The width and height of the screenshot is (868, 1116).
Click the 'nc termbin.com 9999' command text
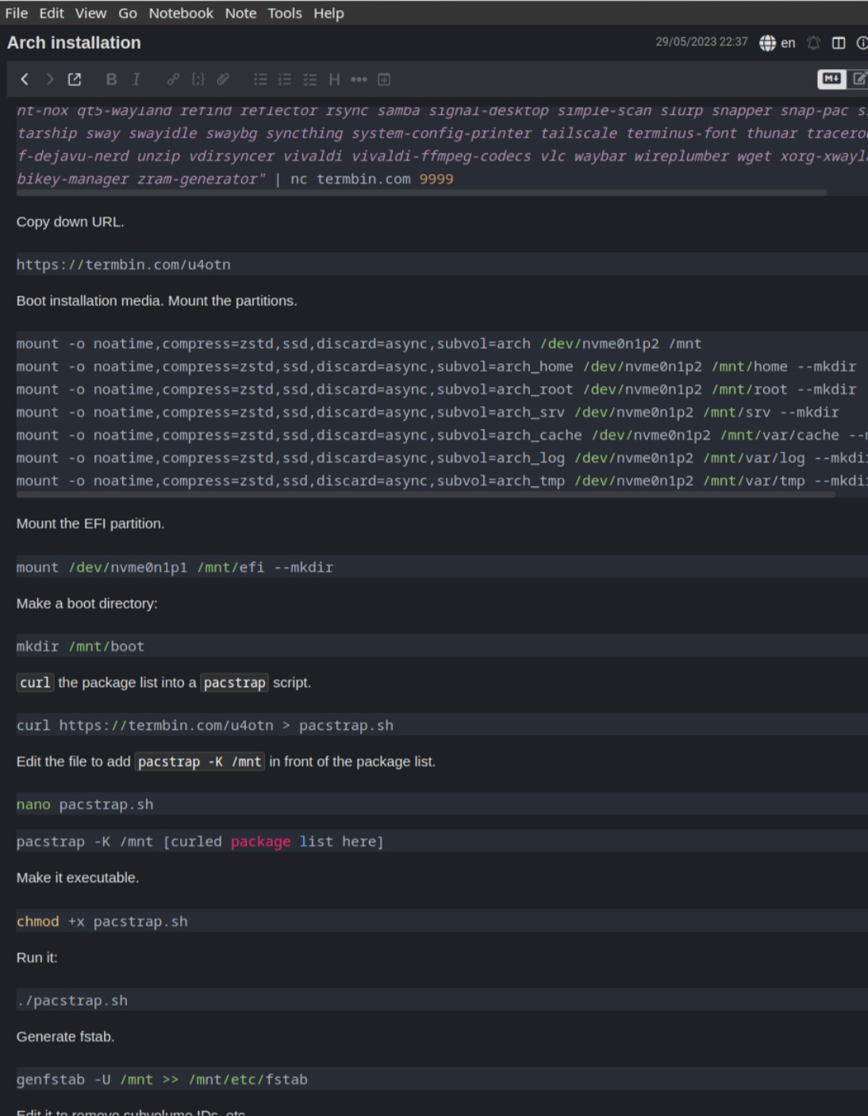(372, 179)
